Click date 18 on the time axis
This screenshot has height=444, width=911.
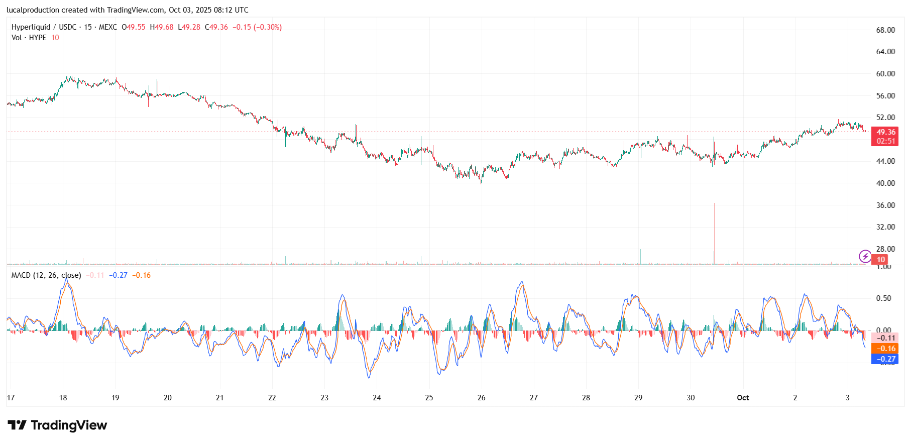coord(63,398)
